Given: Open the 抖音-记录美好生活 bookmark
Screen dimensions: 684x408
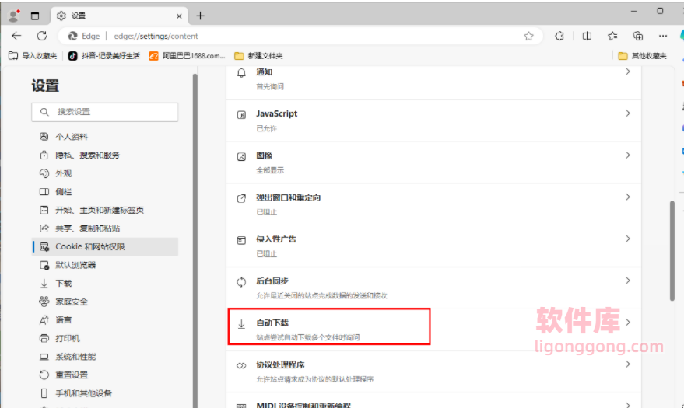Looking at the screenshot, I should pyautogui.click(x=104, y=56).
